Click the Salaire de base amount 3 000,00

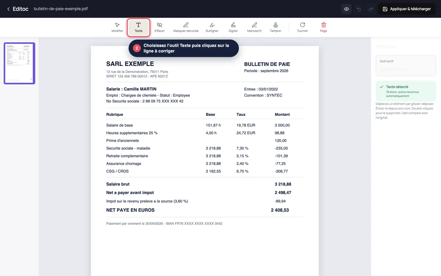point(282,125)
